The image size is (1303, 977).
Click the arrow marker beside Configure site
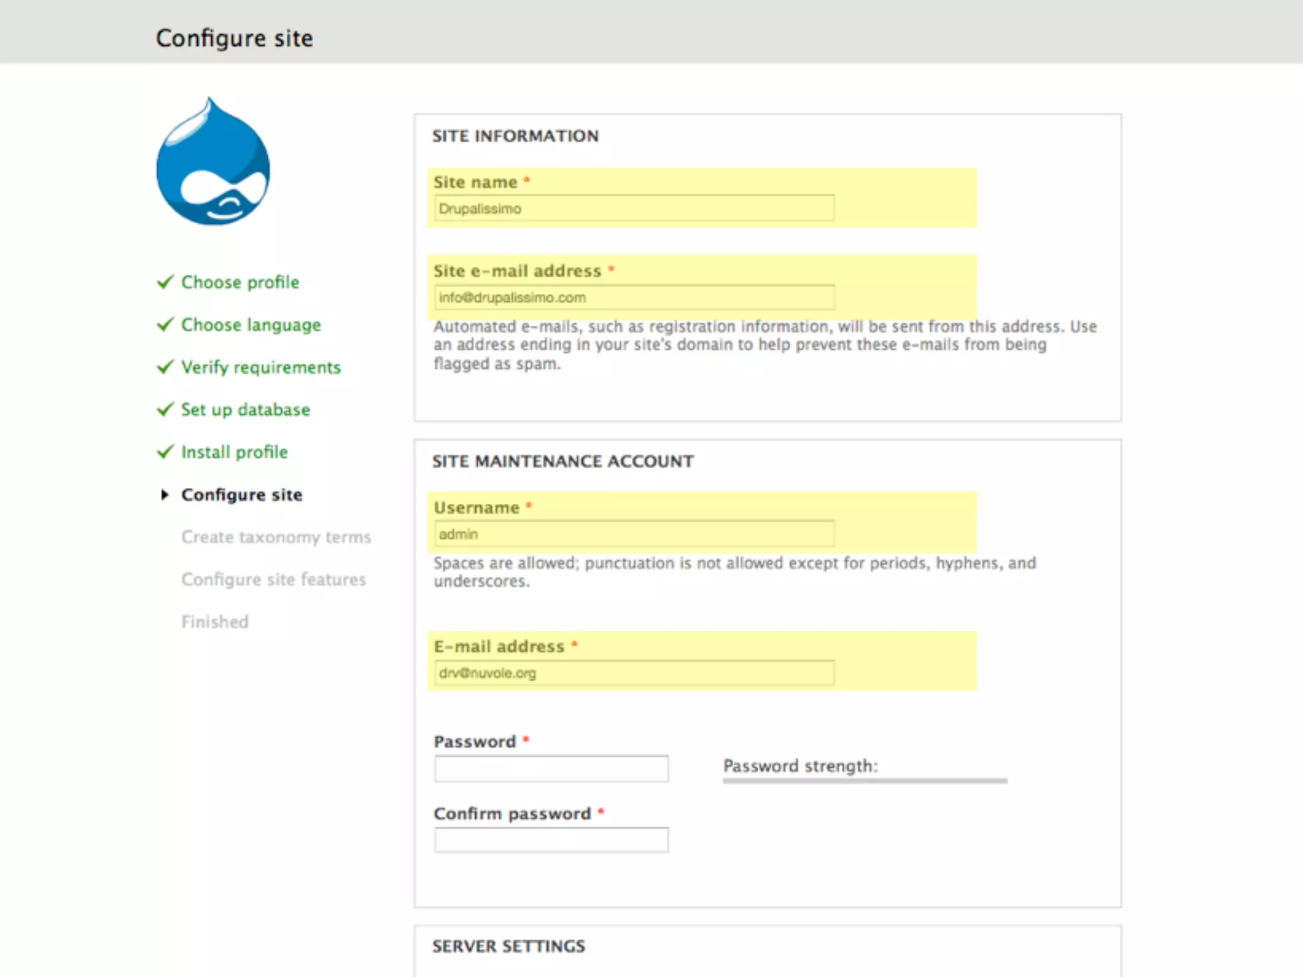coord(165,495)
